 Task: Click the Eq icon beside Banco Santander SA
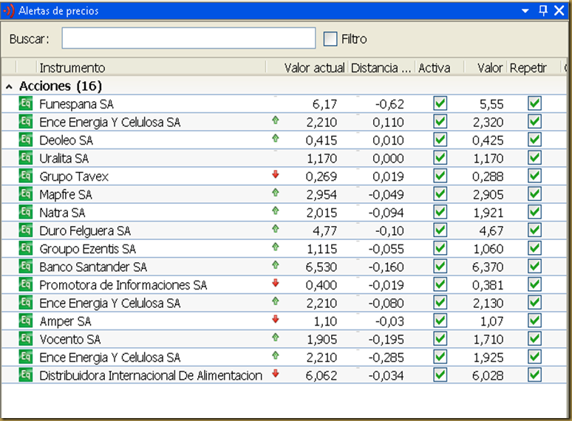[26, 267]
